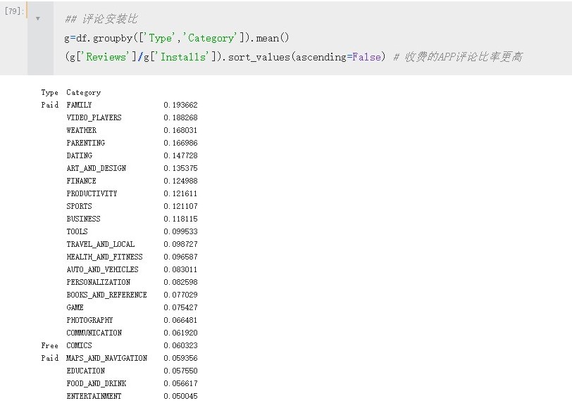Viewport: 572px width, 403px height.
Task: Select the value 0.061920
Action: pos(180,333)
